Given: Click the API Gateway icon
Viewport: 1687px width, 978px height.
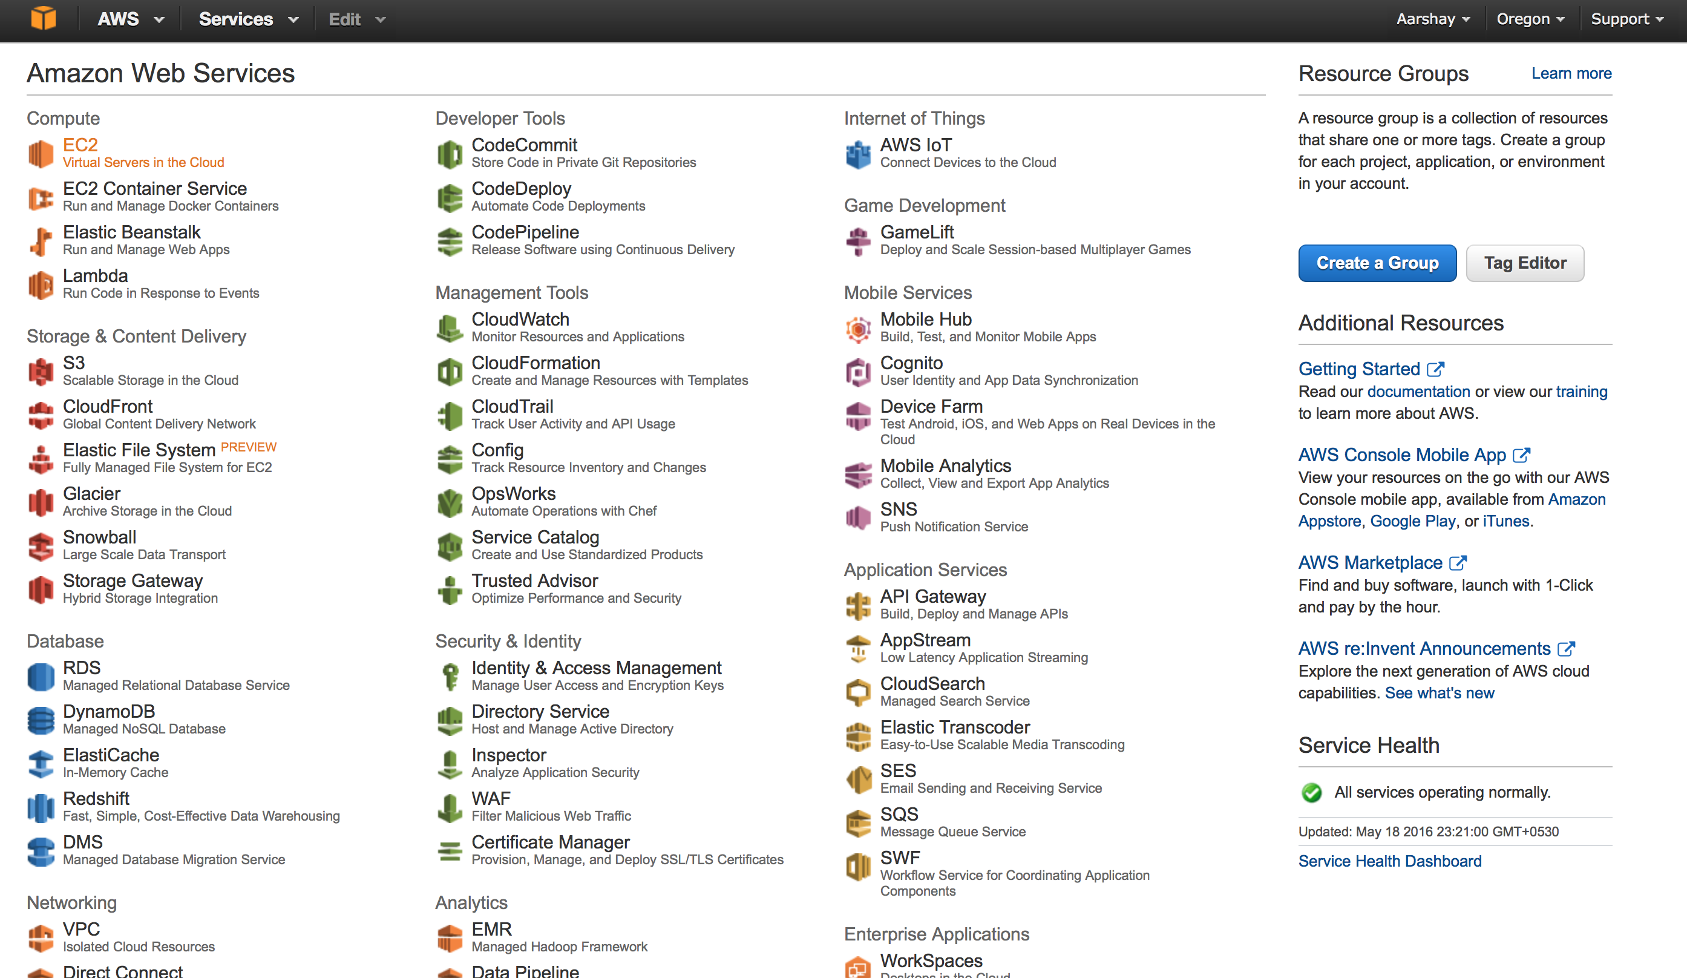Looking at the screenshot, I should pyautogui.click(x=858, y=605).
